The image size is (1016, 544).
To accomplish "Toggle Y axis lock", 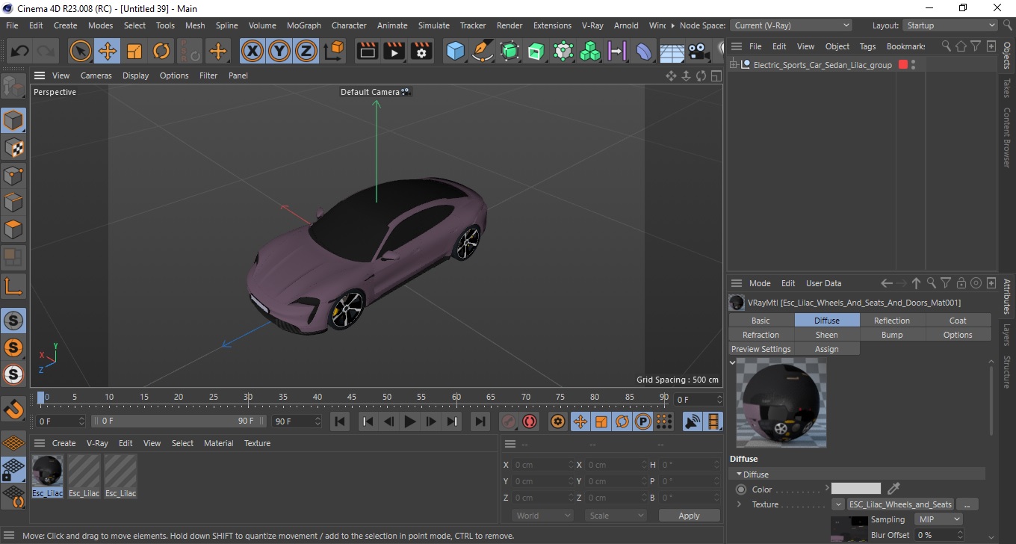I will coord(279,52).
